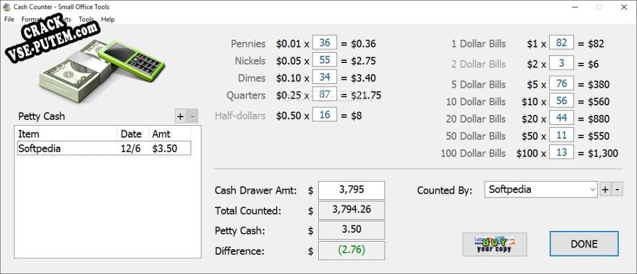637x274 pixels.
Task: Remove the selected Petty Cash item
Action: pos(192,116)
